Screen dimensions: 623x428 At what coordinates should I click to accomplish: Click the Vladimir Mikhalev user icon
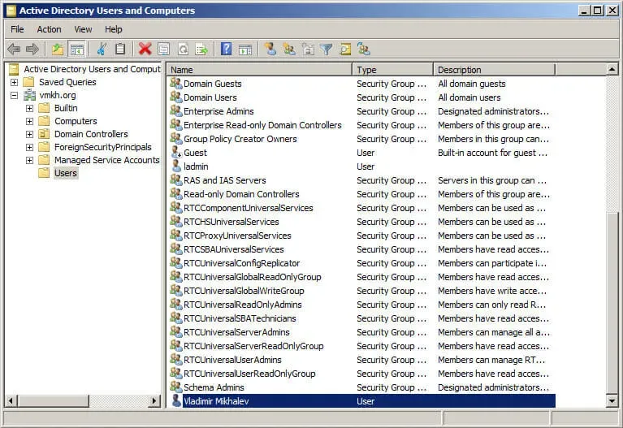pos(176,400)
